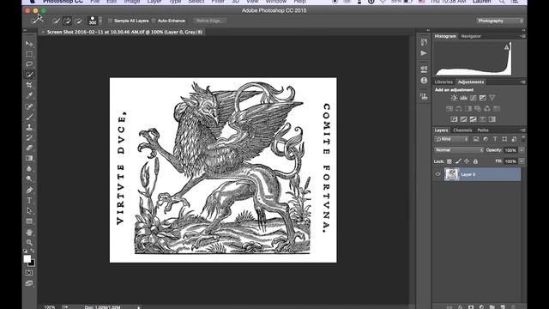549x309 pixels.
Task: Click the background color swatch
Action: tap(33, 264)
